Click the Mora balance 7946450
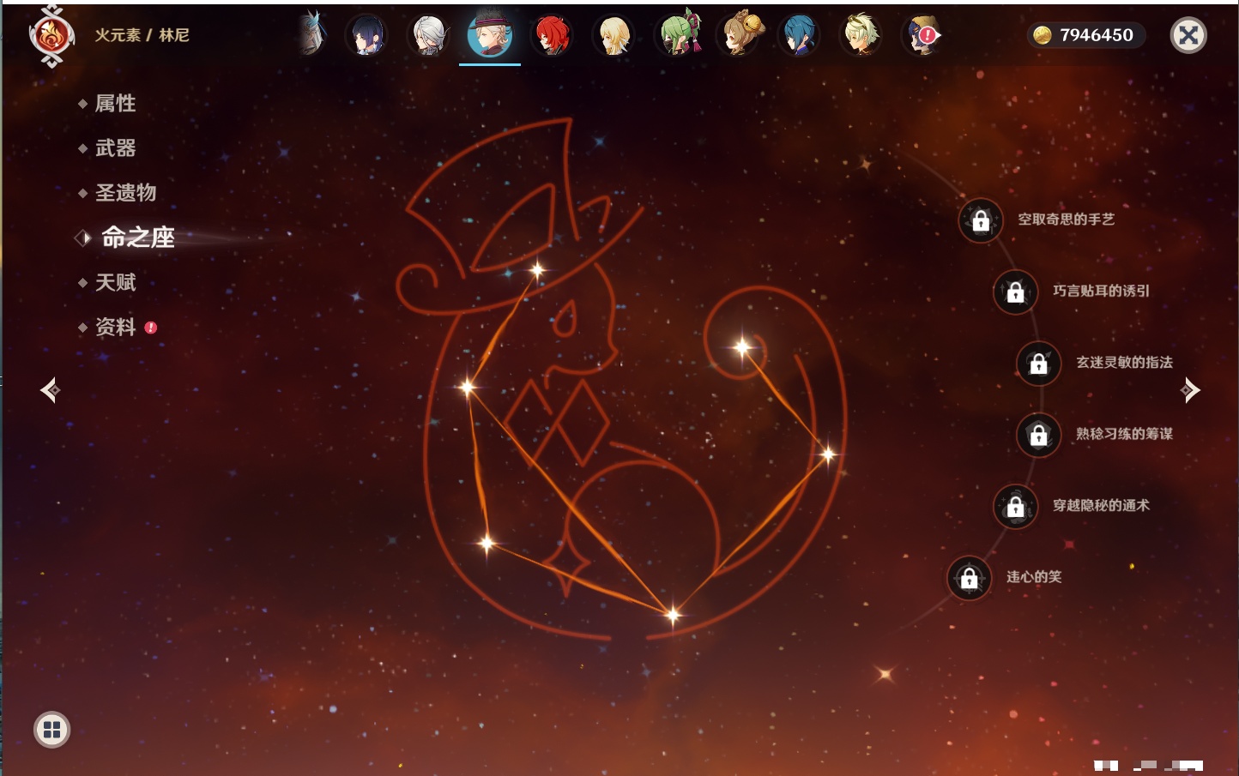This screenshot has width=1239, height=776. [x=1097, y=35]
